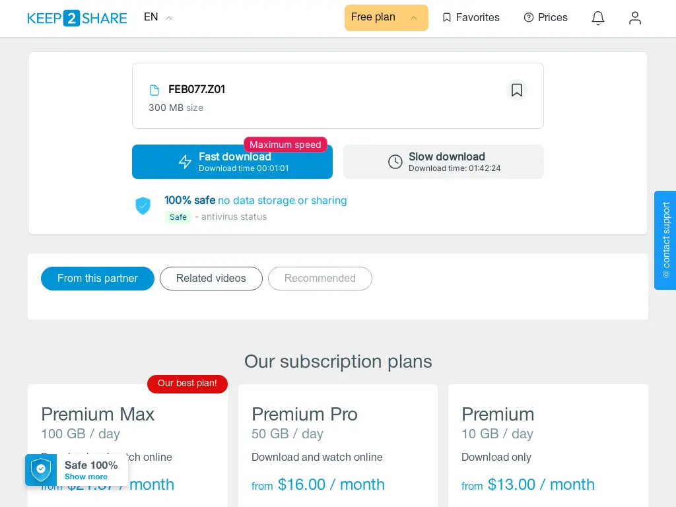Screen dimensions: 676x507
Task: Click the file document icon beside FEB077.Z01
Action: point(154,90)
